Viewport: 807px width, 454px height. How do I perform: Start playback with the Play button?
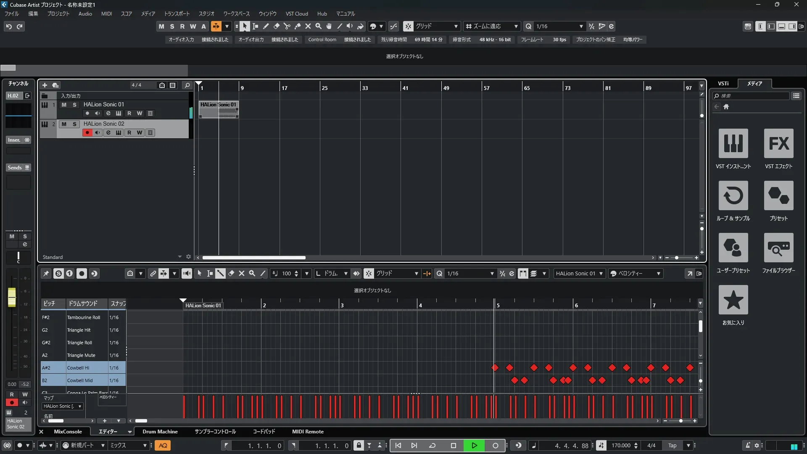click(x=474, y=446)
